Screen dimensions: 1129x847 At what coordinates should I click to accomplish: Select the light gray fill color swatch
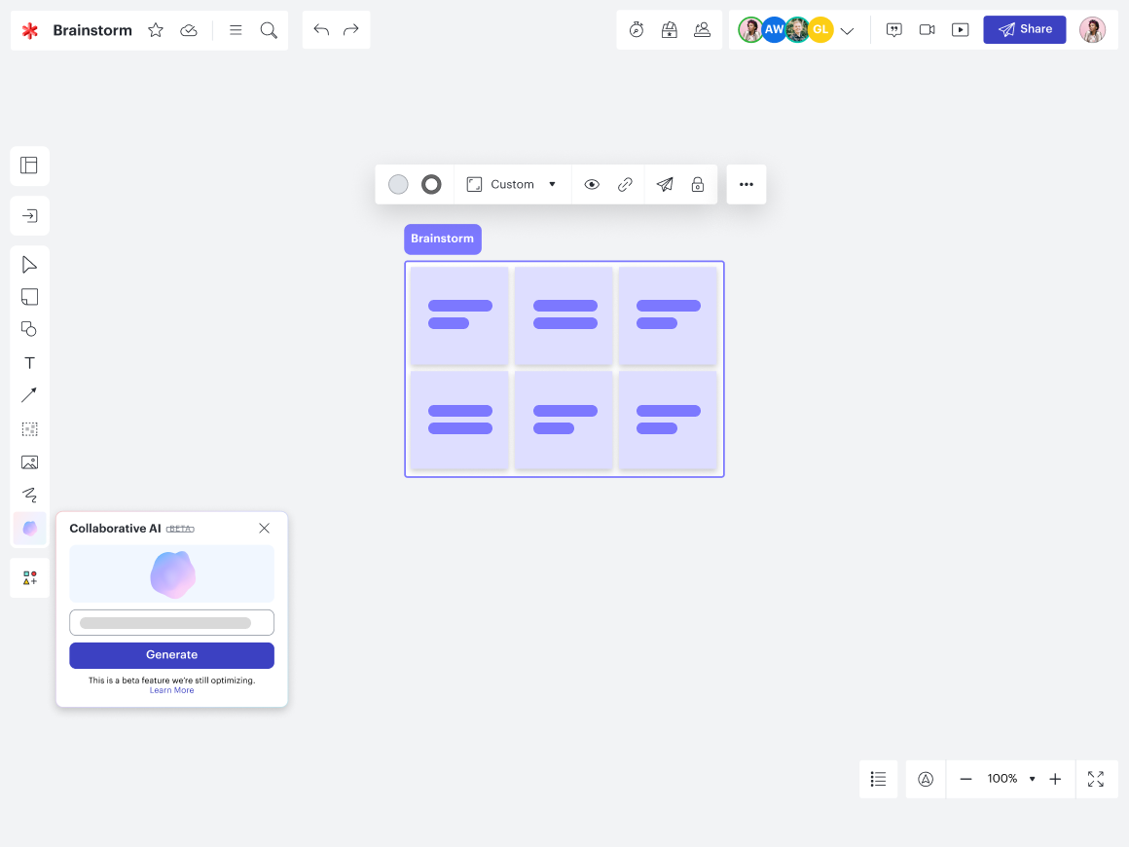tap(398, 184)
